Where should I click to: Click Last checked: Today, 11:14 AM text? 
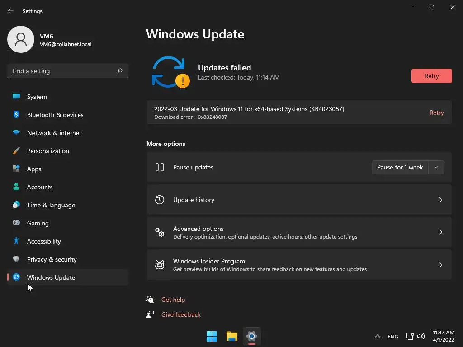point(239,77)
